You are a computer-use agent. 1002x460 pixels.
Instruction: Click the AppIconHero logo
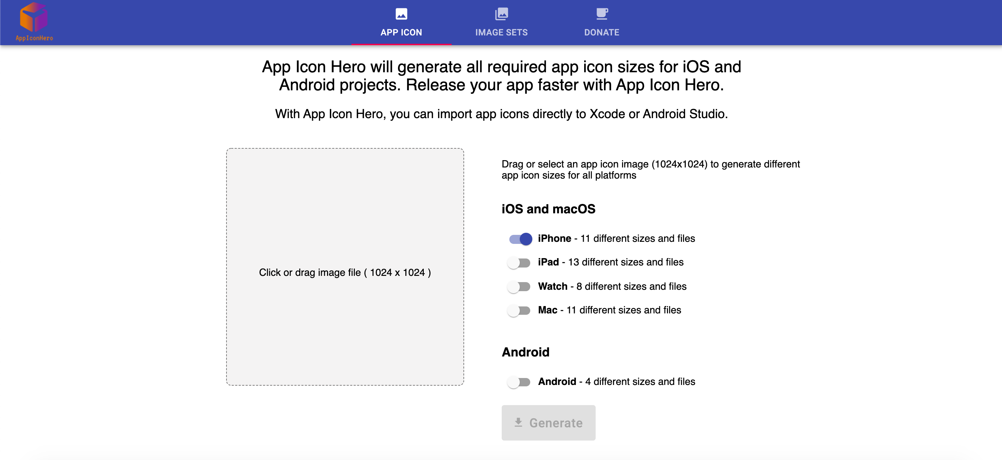(x=34, y=22)
